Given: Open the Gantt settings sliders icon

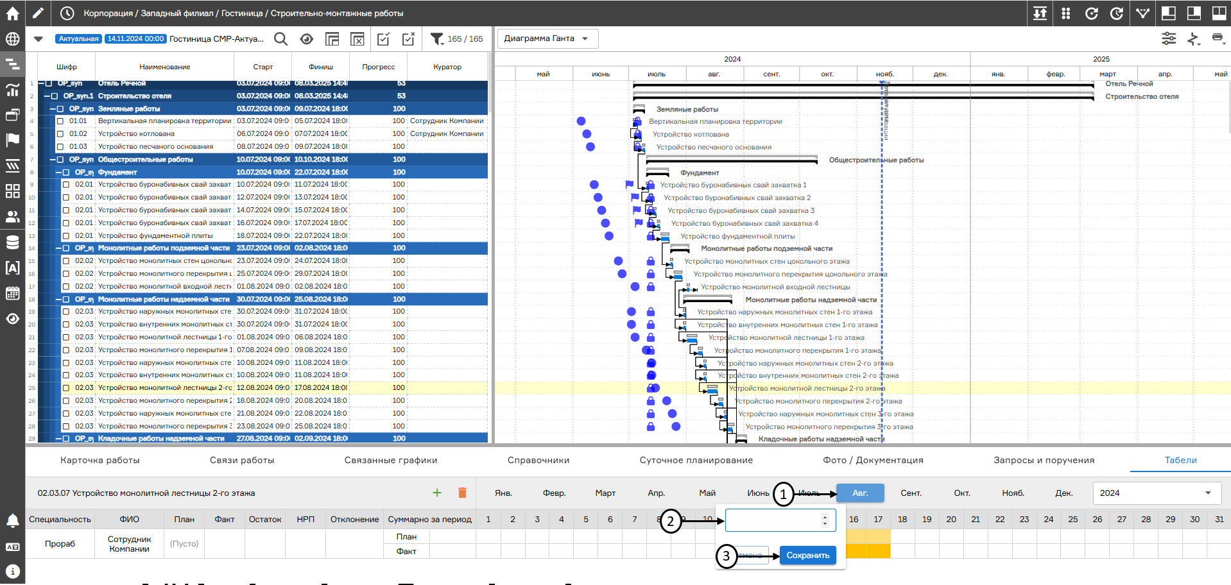Looking at the screenshot, I should point(1169,38).
